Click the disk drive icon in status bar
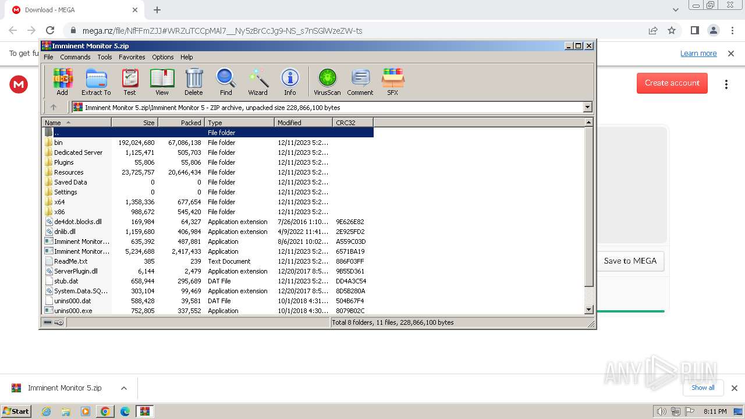The height and width of the screenshot is (419, 745). pos(48,322)
